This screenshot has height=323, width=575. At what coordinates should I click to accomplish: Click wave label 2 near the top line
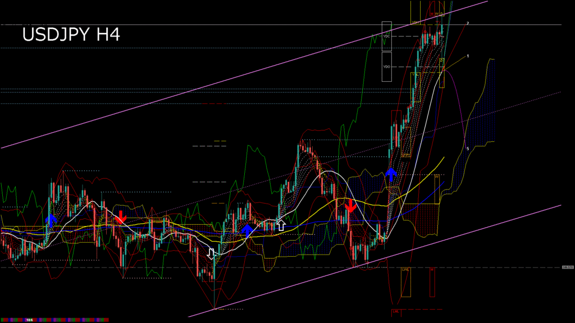tap(468, 23)
